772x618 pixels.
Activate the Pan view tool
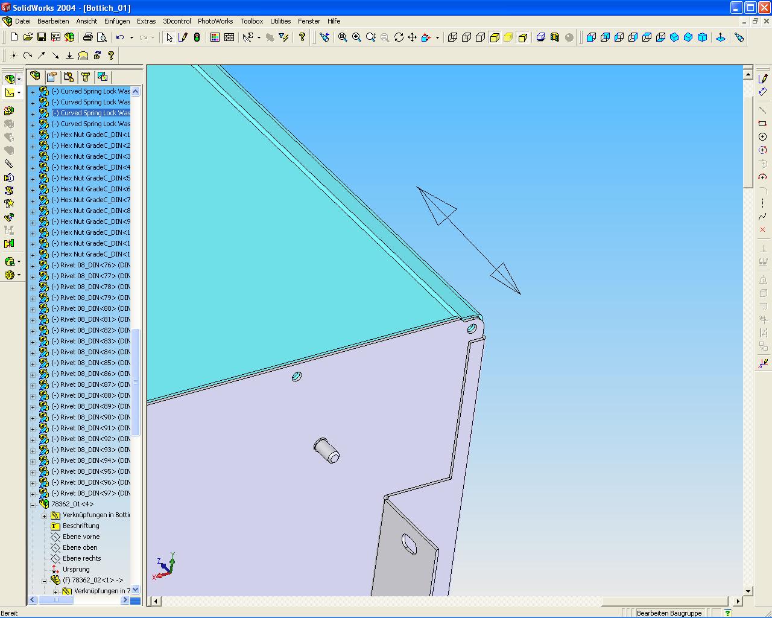coord(412,37)
